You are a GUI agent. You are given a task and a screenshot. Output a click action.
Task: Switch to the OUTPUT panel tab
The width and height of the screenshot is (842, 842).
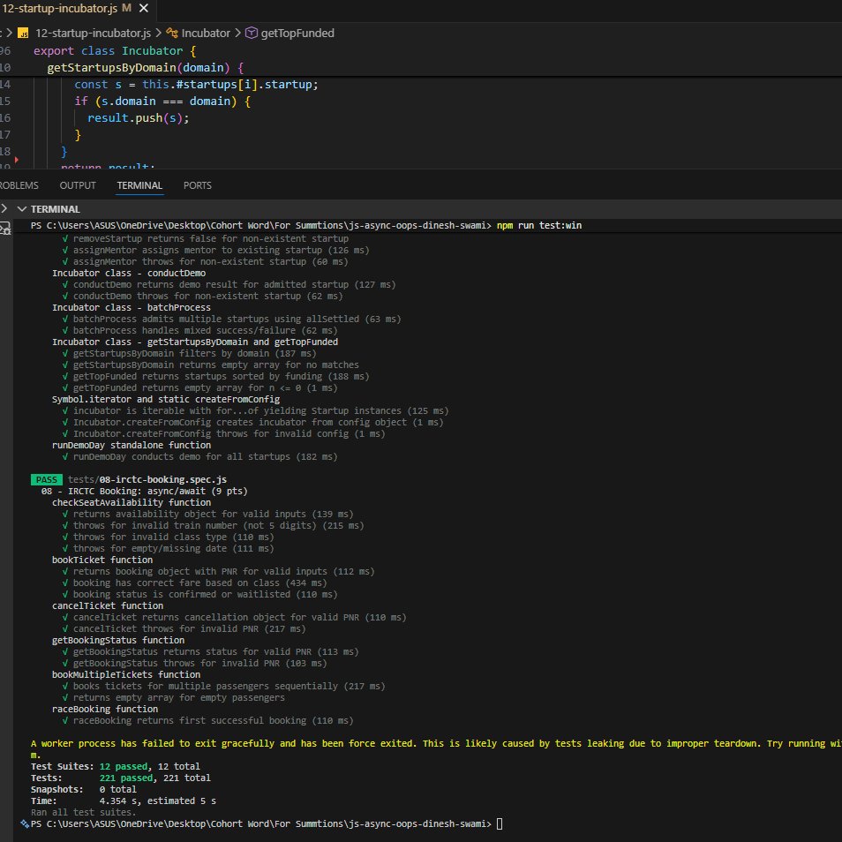78,185
